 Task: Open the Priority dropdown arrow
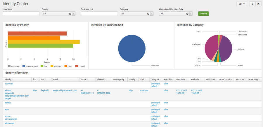click(74, 14)
